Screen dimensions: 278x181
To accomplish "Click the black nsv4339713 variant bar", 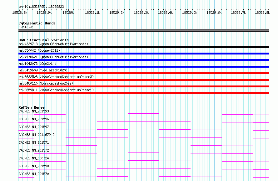I will pyautogui.click(x=144, y=47).
